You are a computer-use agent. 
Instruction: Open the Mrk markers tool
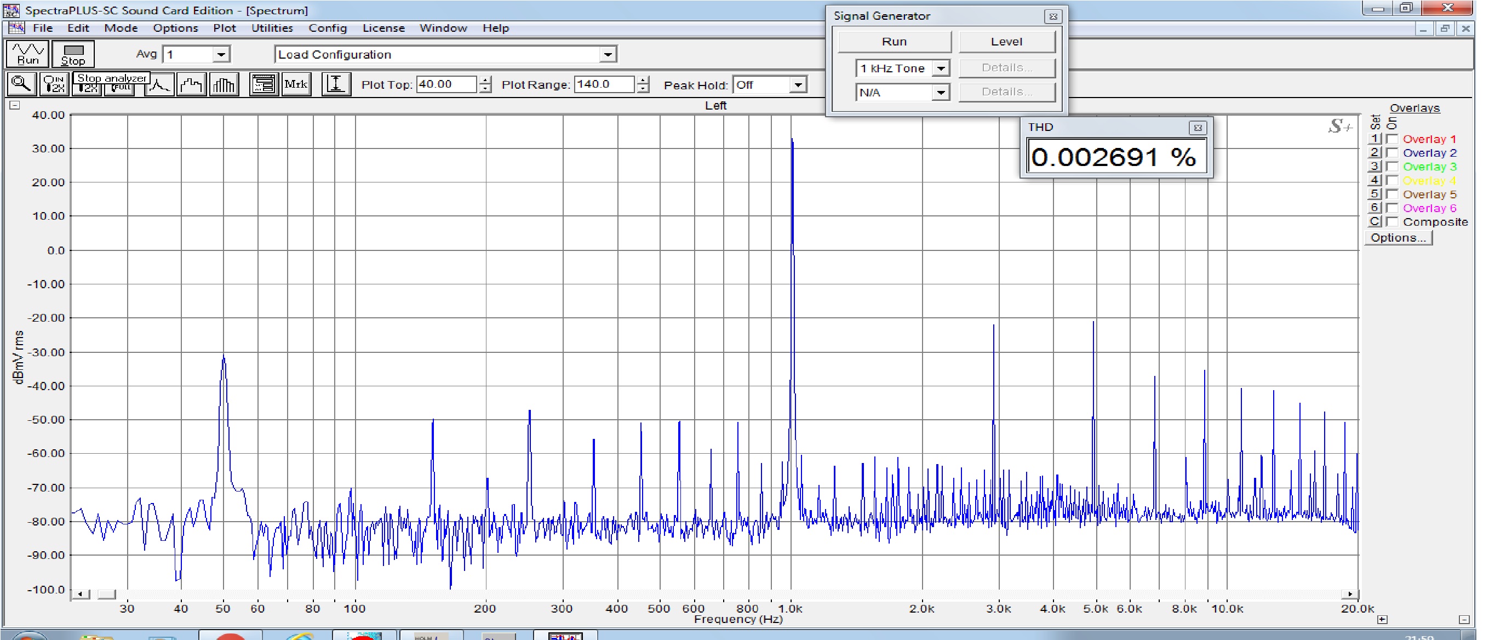click(296, 84)
